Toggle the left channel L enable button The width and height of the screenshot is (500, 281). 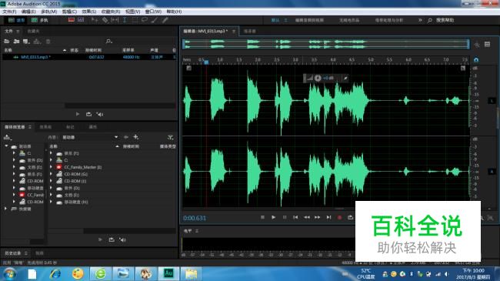pos(492,101)
